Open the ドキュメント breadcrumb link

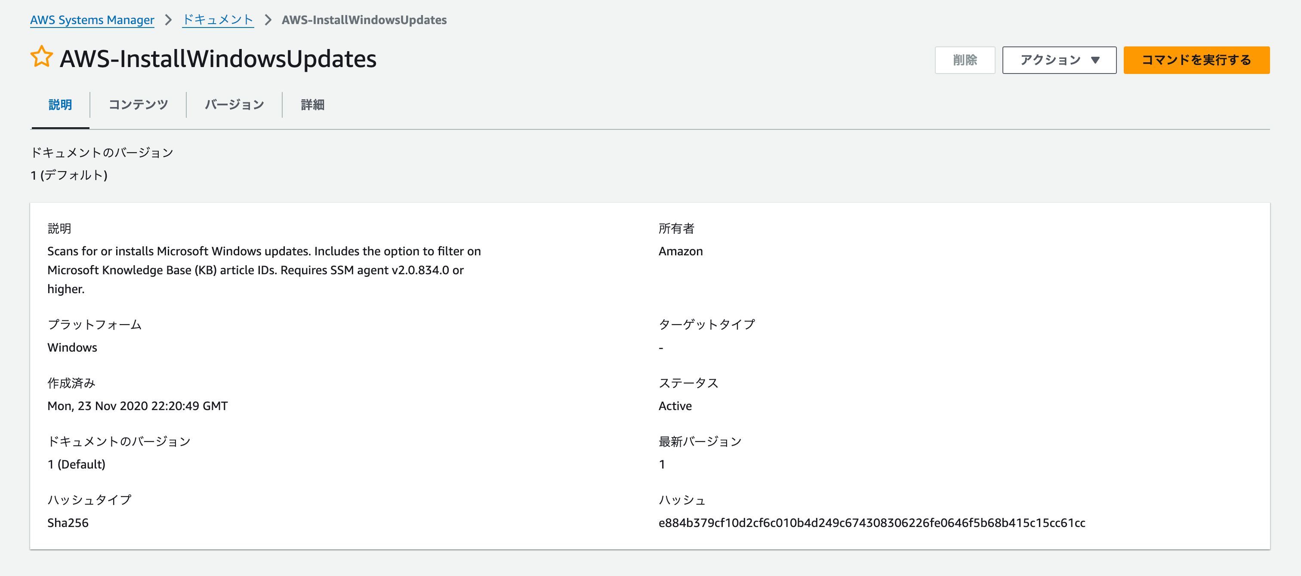[x=217, y=20]
